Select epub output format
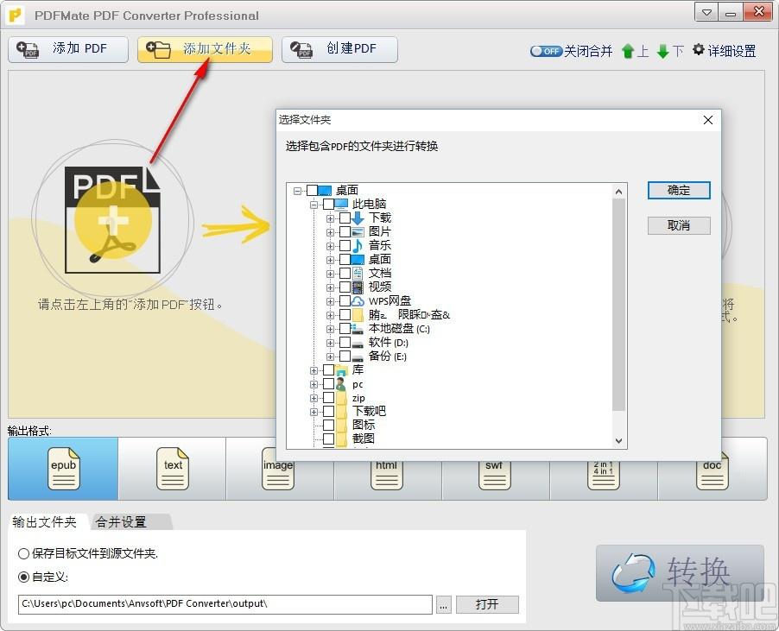 click(63, 468)
